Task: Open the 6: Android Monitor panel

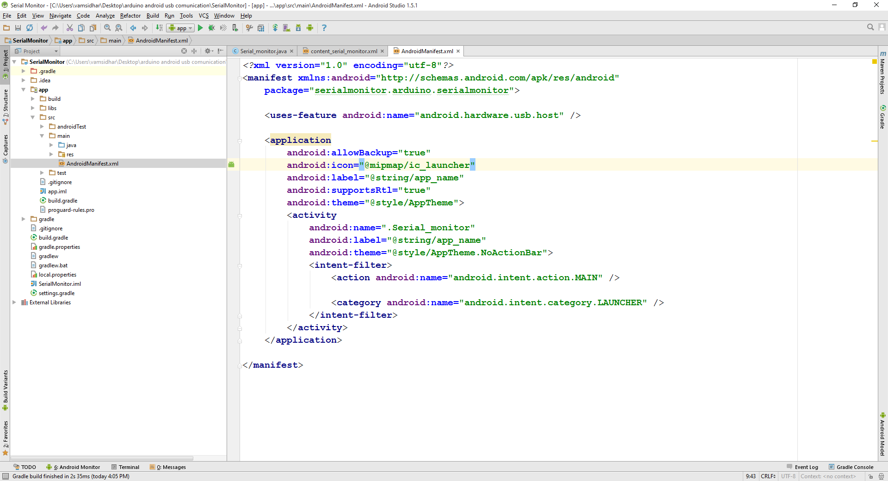Action: 76,467
